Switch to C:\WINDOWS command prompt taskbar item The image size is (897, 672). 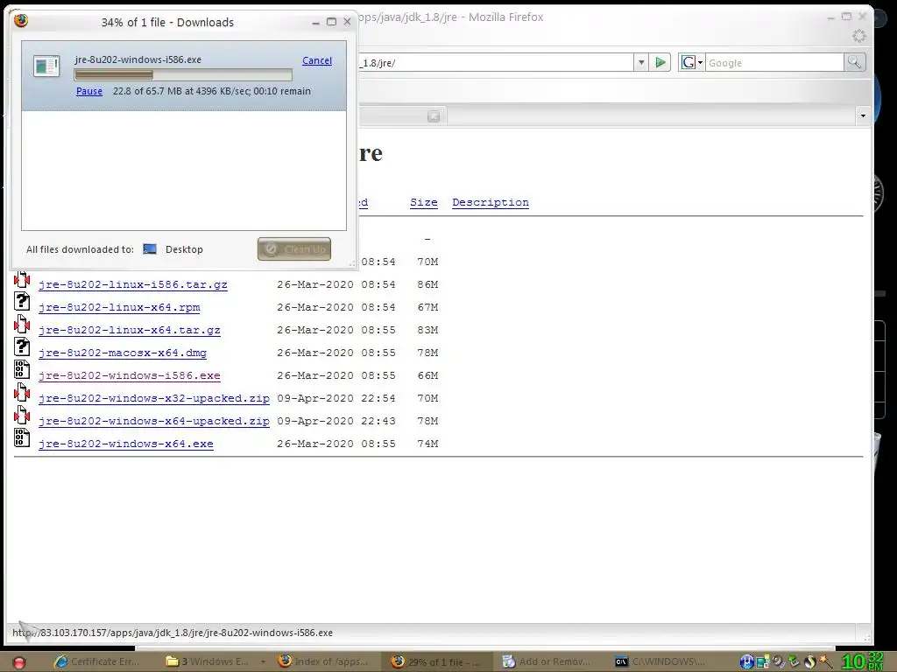[660, 661]
